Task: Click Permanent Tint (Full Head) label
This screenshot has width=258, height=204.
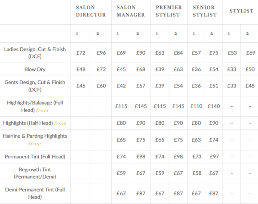Action: pos(35,156)
